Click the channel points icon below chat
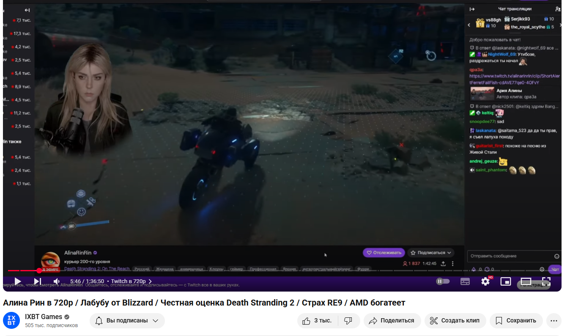Viewport: 570px width, 336px height. 487,269
